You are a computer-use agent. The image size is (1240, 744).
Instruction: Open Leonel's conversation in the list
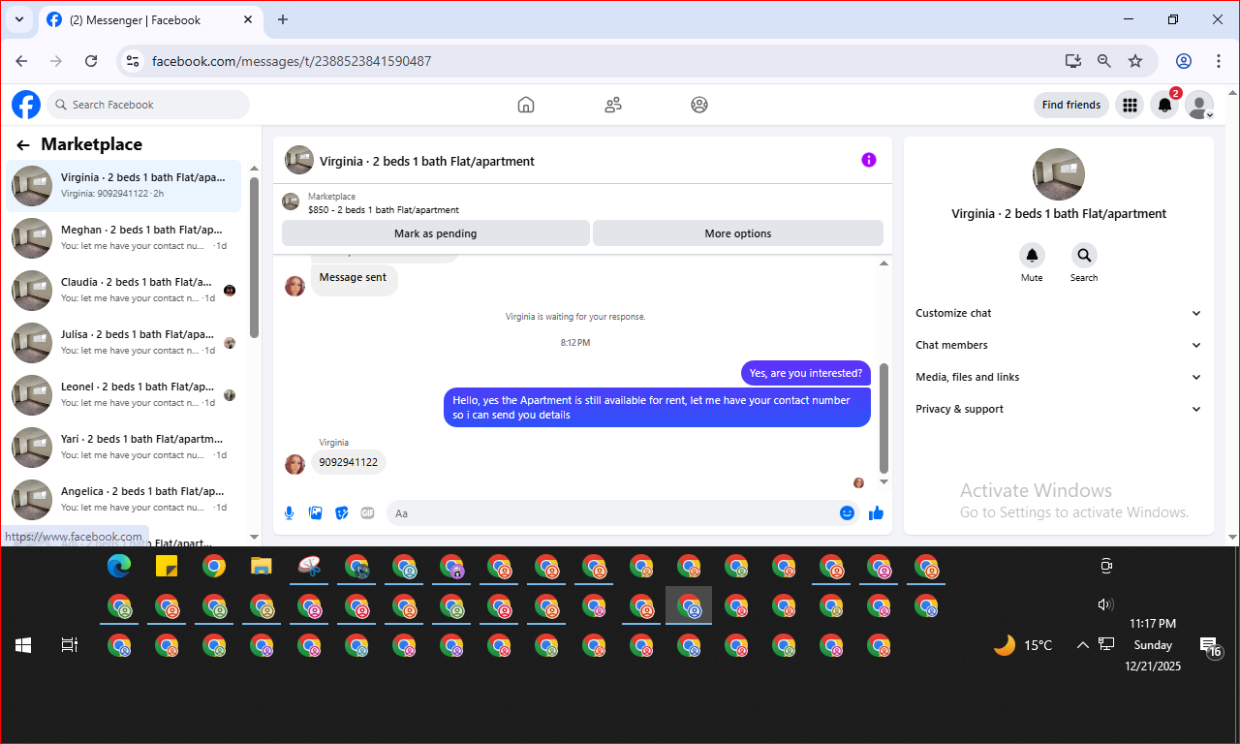[124, 394]
